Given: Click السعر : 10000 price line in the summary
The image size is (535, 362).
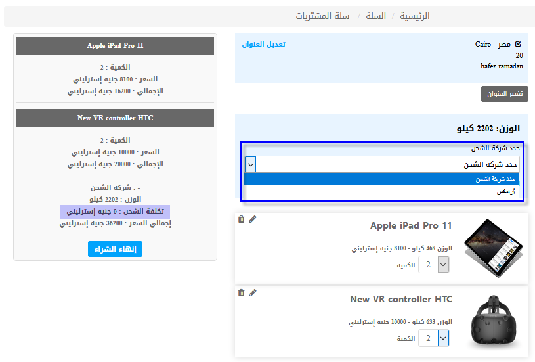Looking at the screenshot, I should pos(115,152).
